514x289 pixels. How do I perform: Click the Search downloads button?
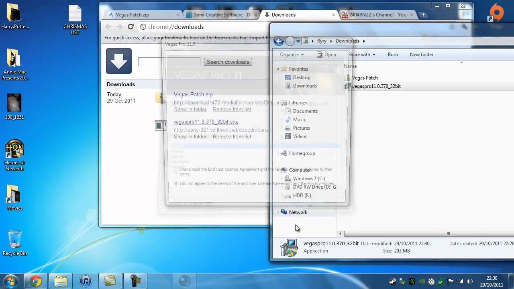pyautogui.click(x=228, y=62)
